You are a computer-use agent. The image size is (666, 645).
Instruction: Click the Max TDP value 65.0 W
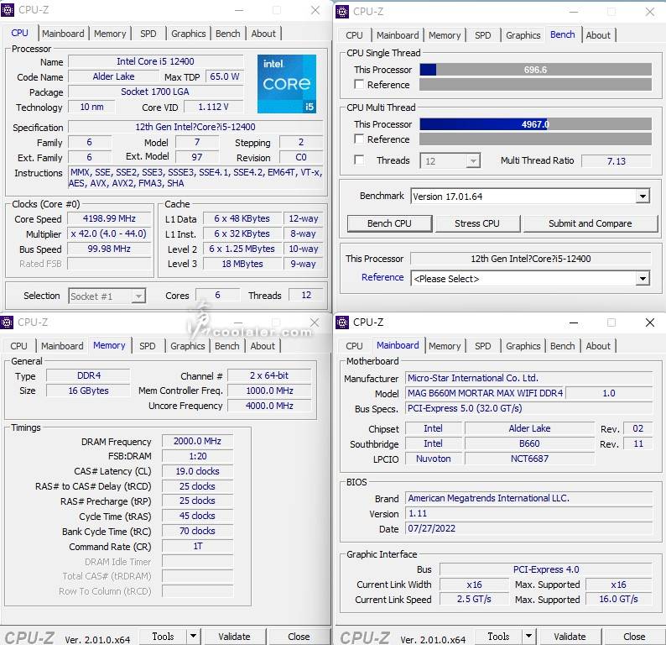[225, 76]
